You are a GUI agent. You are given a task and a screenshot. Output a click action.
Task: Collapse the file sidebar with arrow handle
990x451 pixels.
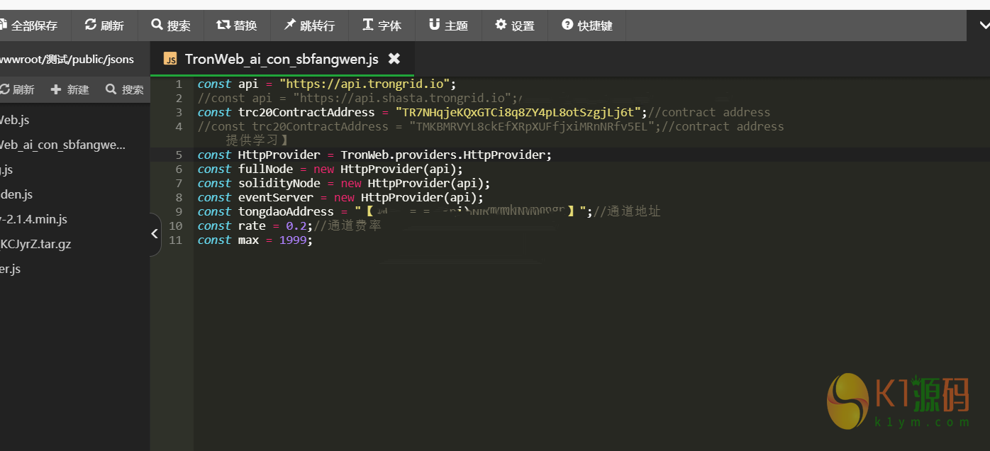coord(155,233)
